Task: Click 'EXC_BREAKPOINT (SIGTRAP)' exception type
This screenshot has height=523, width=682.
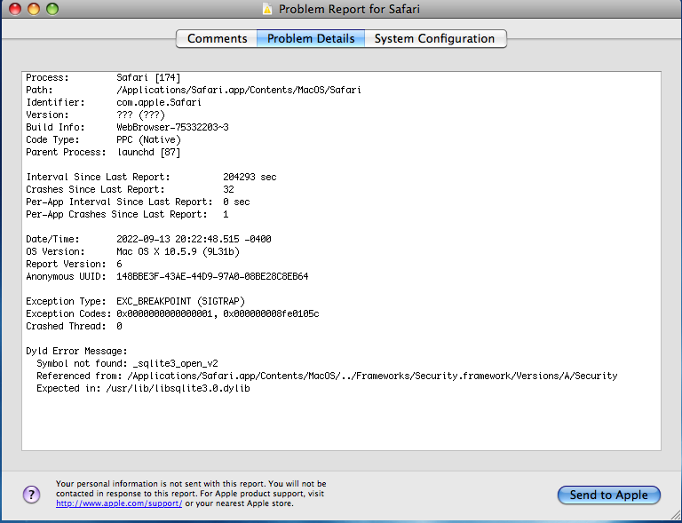Action: 180,301
